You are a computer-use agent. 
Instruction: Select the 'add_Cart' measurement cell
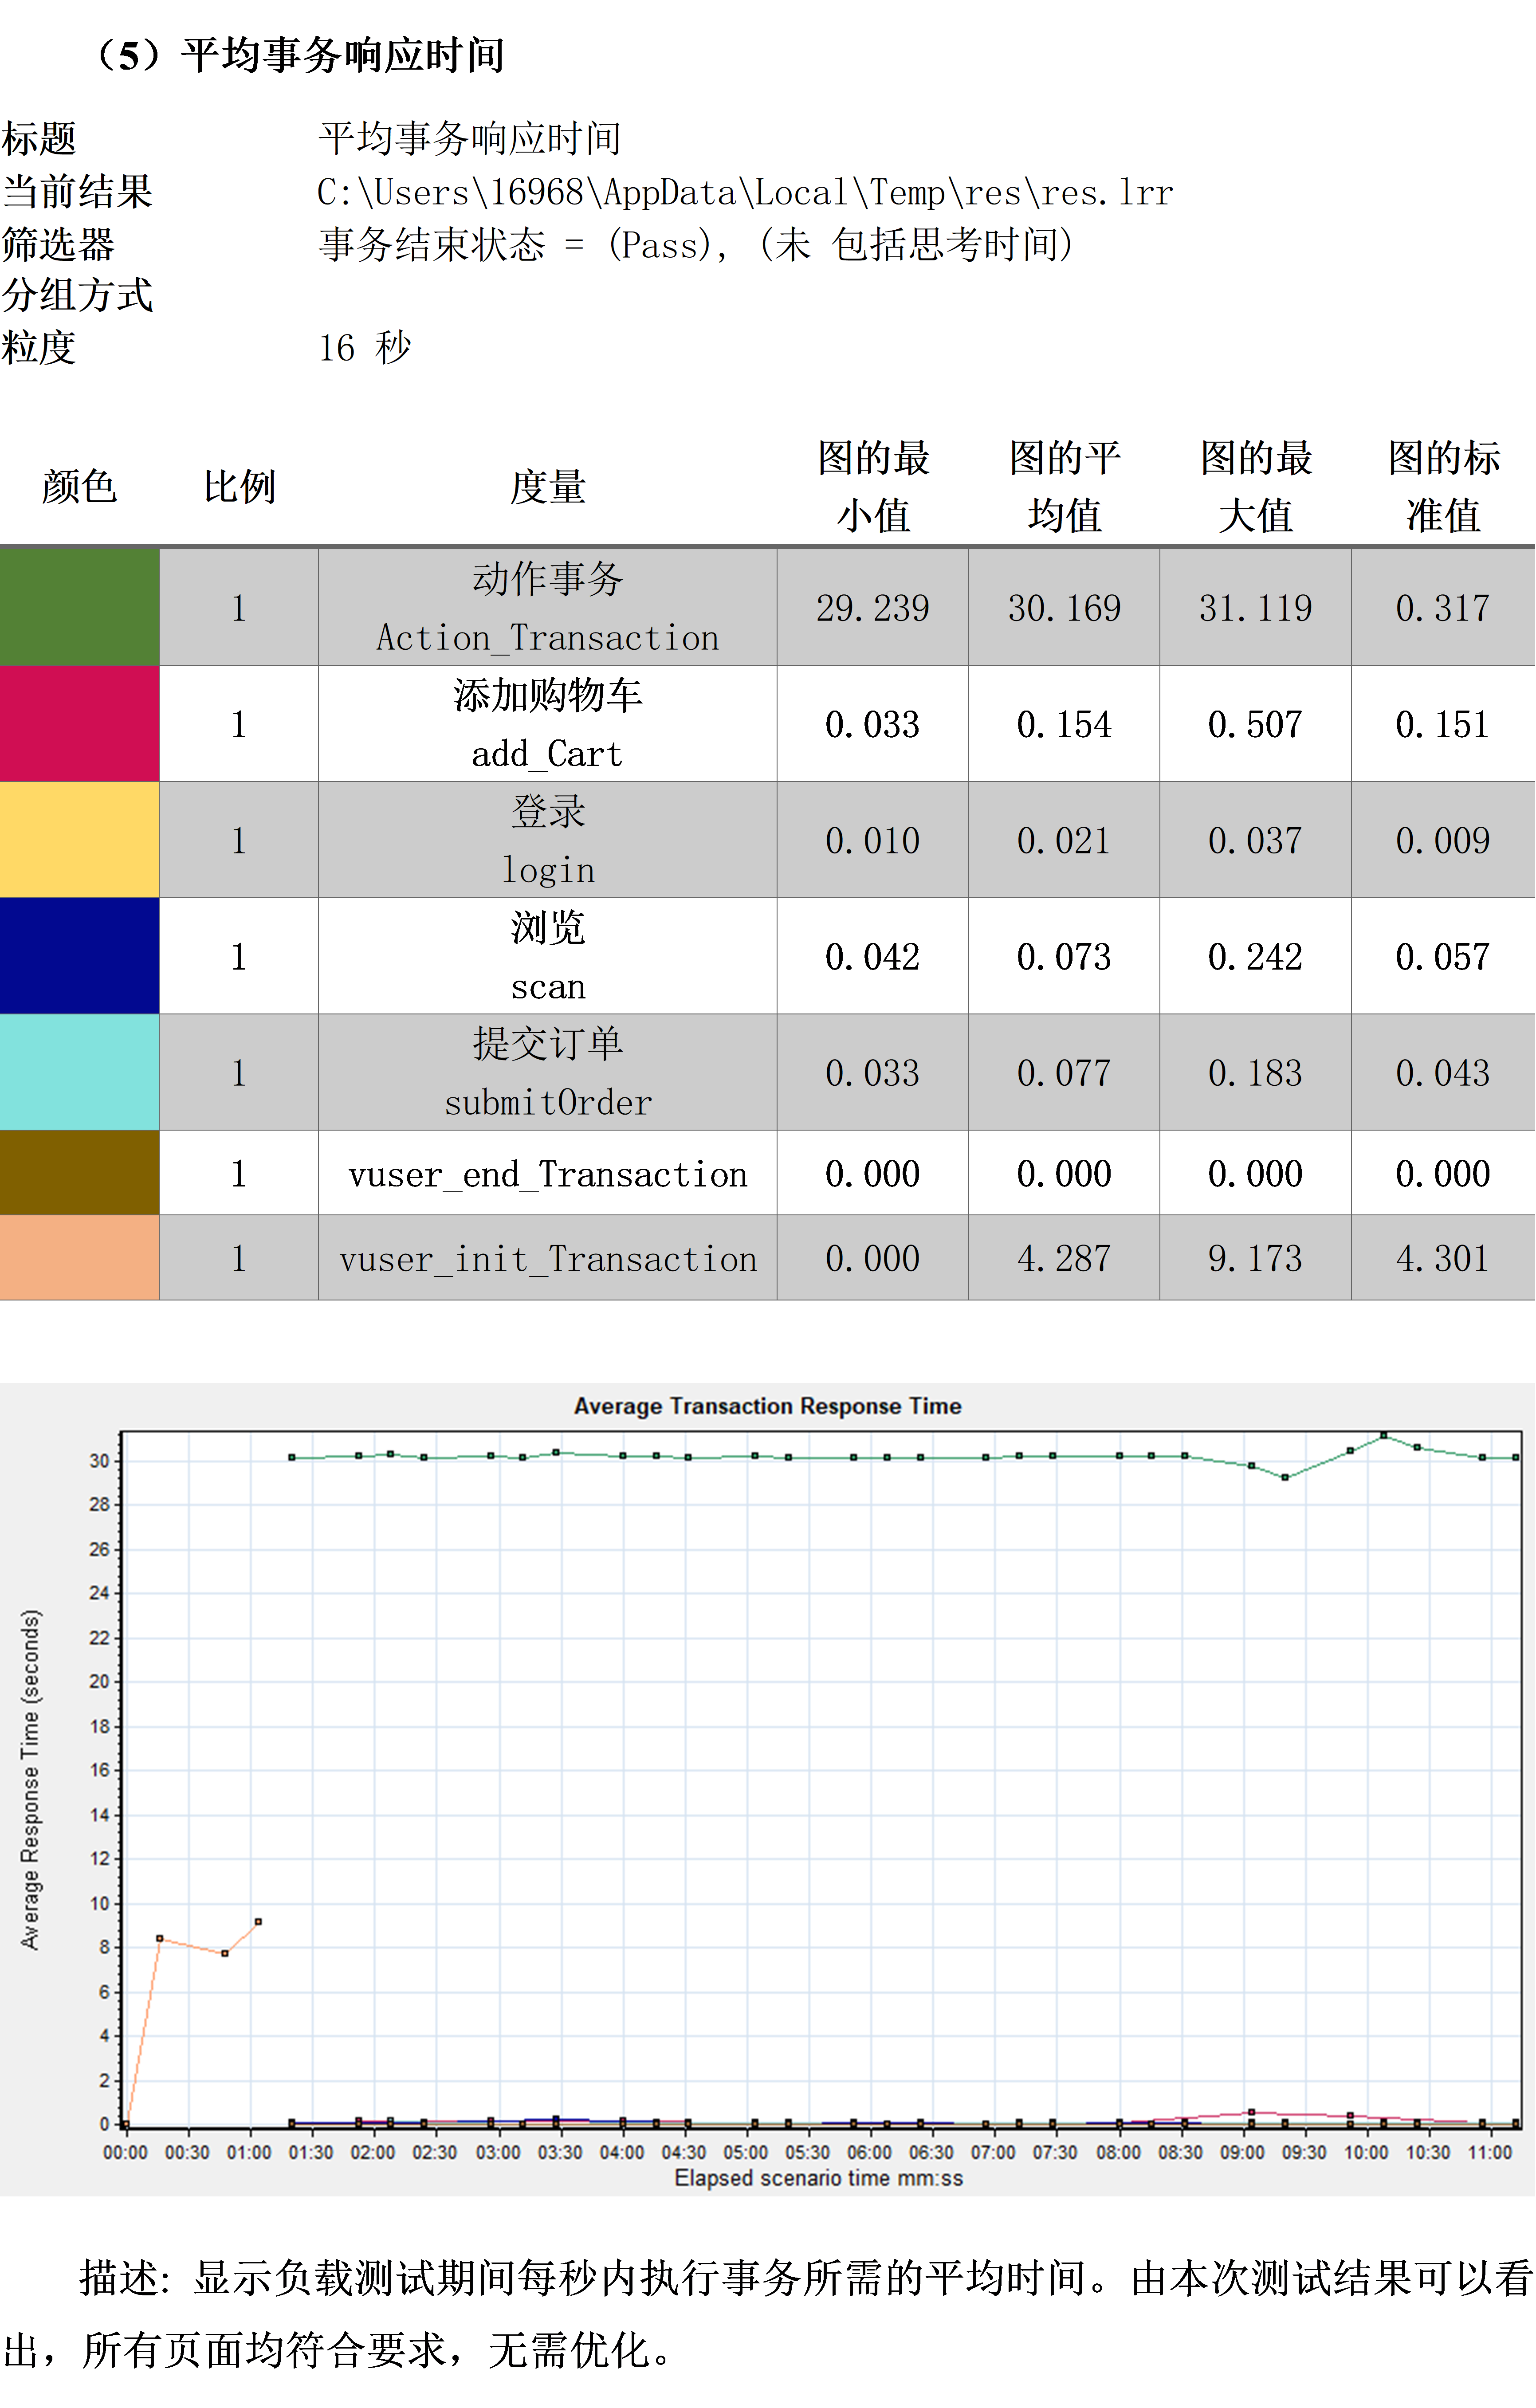point(548,723)
